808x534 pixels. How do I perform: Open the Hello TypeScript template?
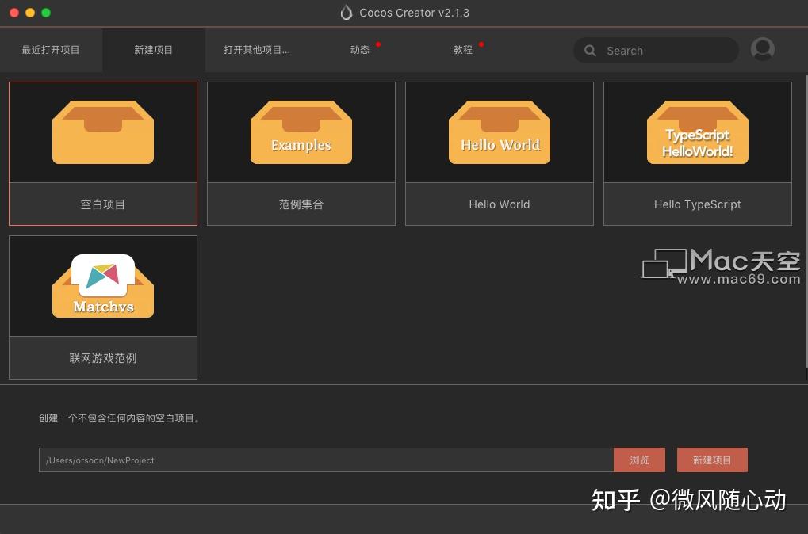coord(697,132)
